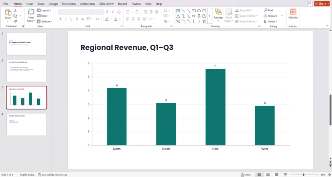
Task: Click the Comments speech bubble icon
Action: (310, 3)
